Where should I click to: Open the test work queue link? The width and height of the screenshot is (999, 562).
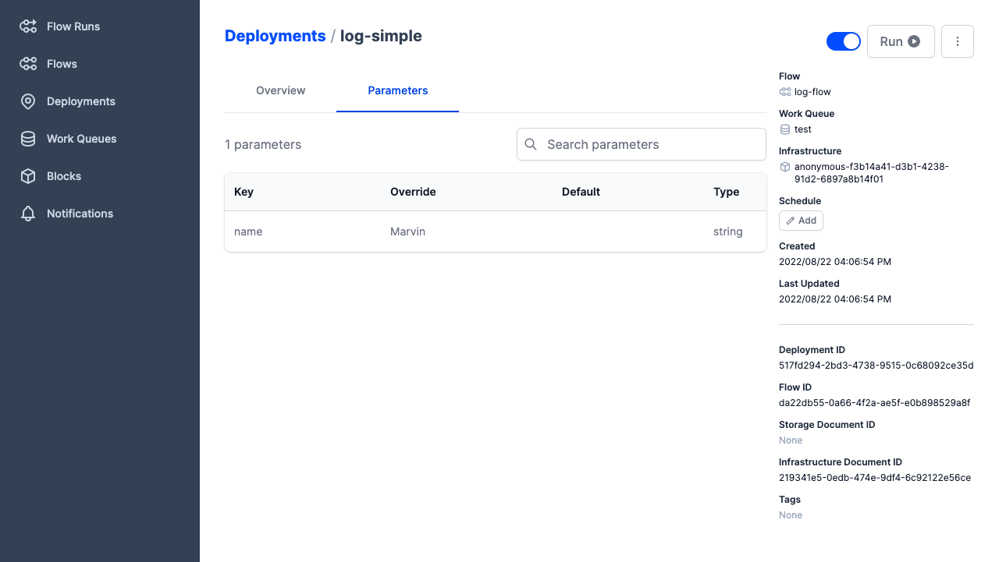pyautogui.click(x=803, y=129)
